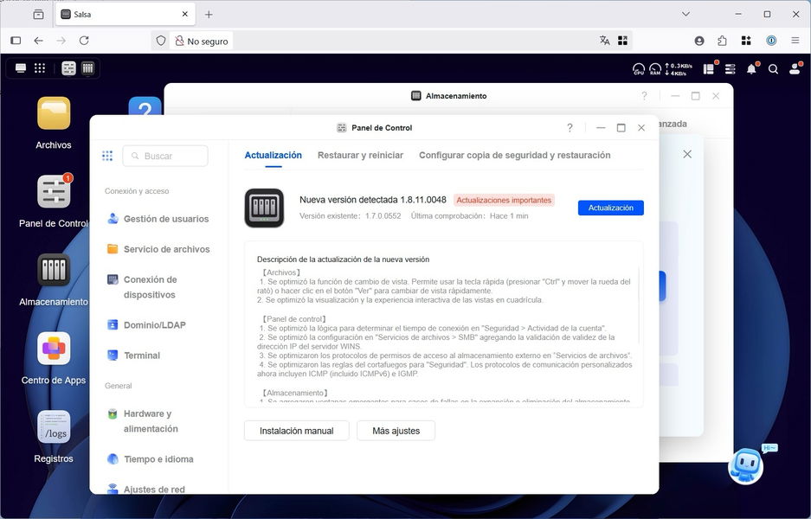The image size is (811, 519).
Task: Open the search magnifier in top bar
Action: (773, 69)
